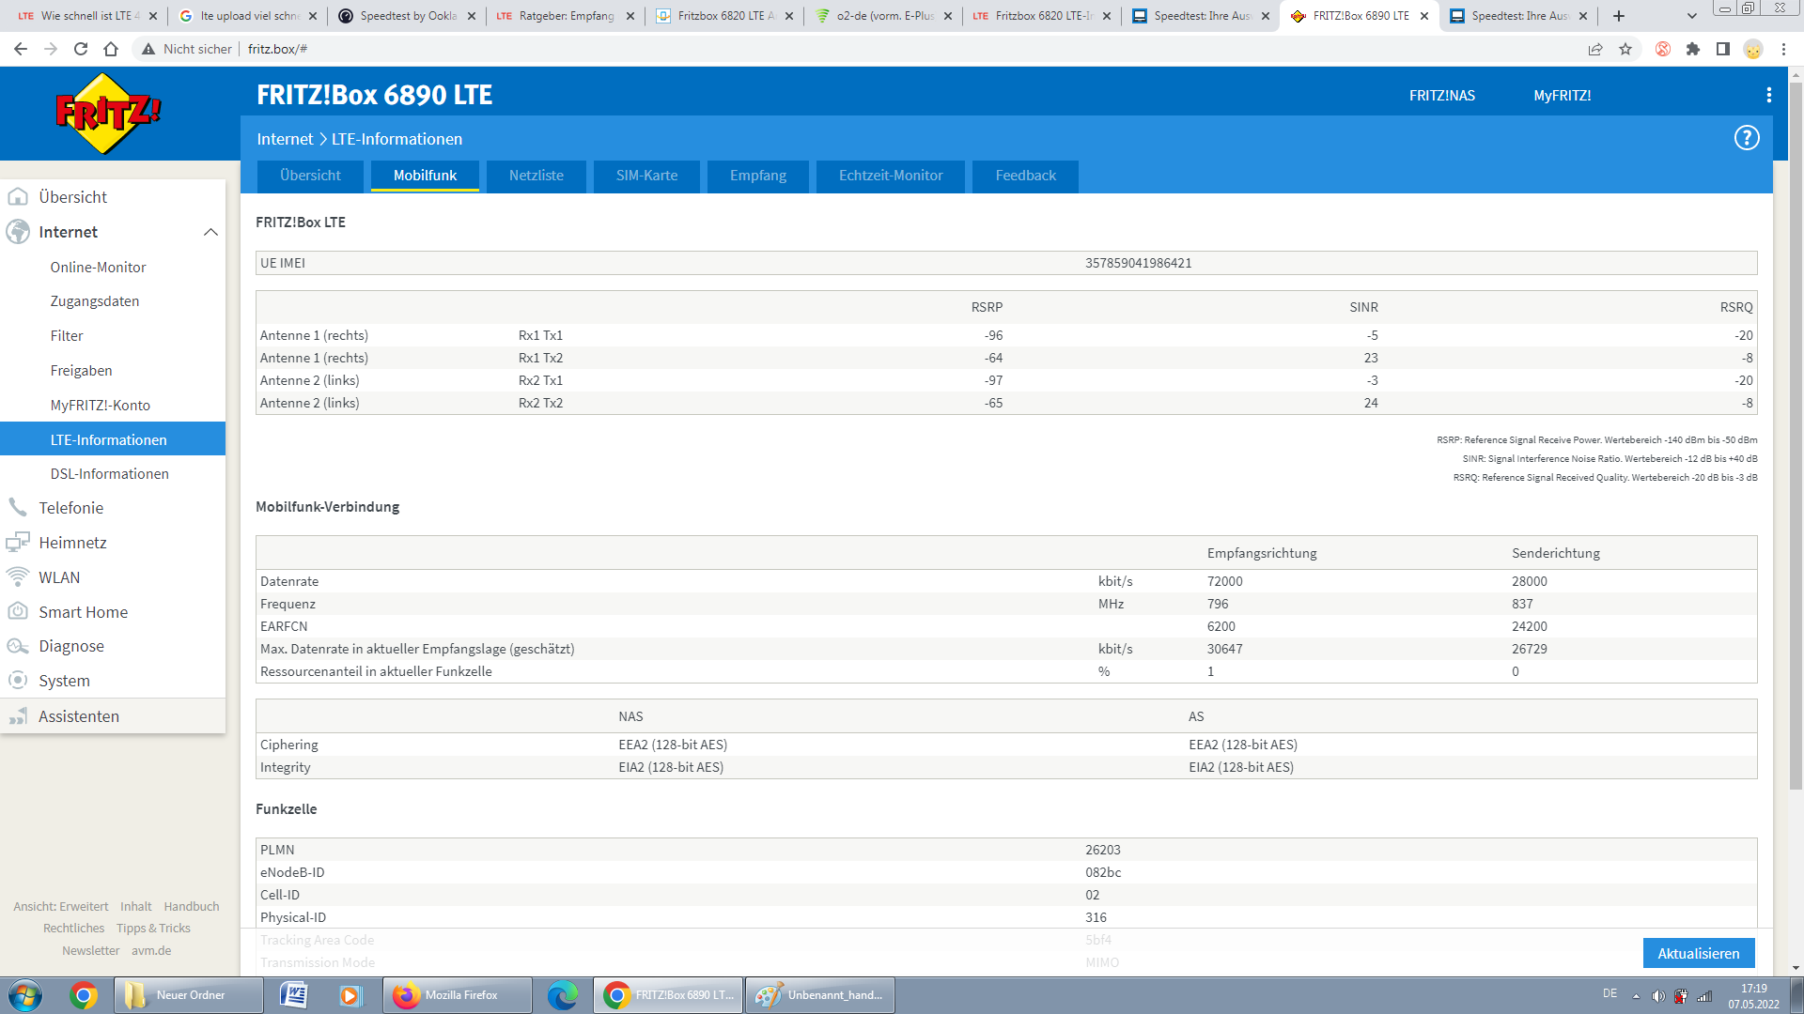Switch to the Empfang tab
This screenshot has height=1014, width=1804.
coord(758,176)
